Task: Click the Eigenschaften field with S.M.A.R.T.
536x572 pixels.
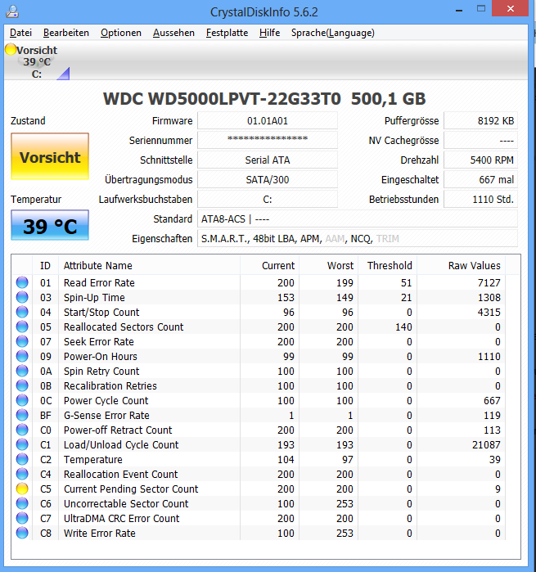Action: coord(358,239)
